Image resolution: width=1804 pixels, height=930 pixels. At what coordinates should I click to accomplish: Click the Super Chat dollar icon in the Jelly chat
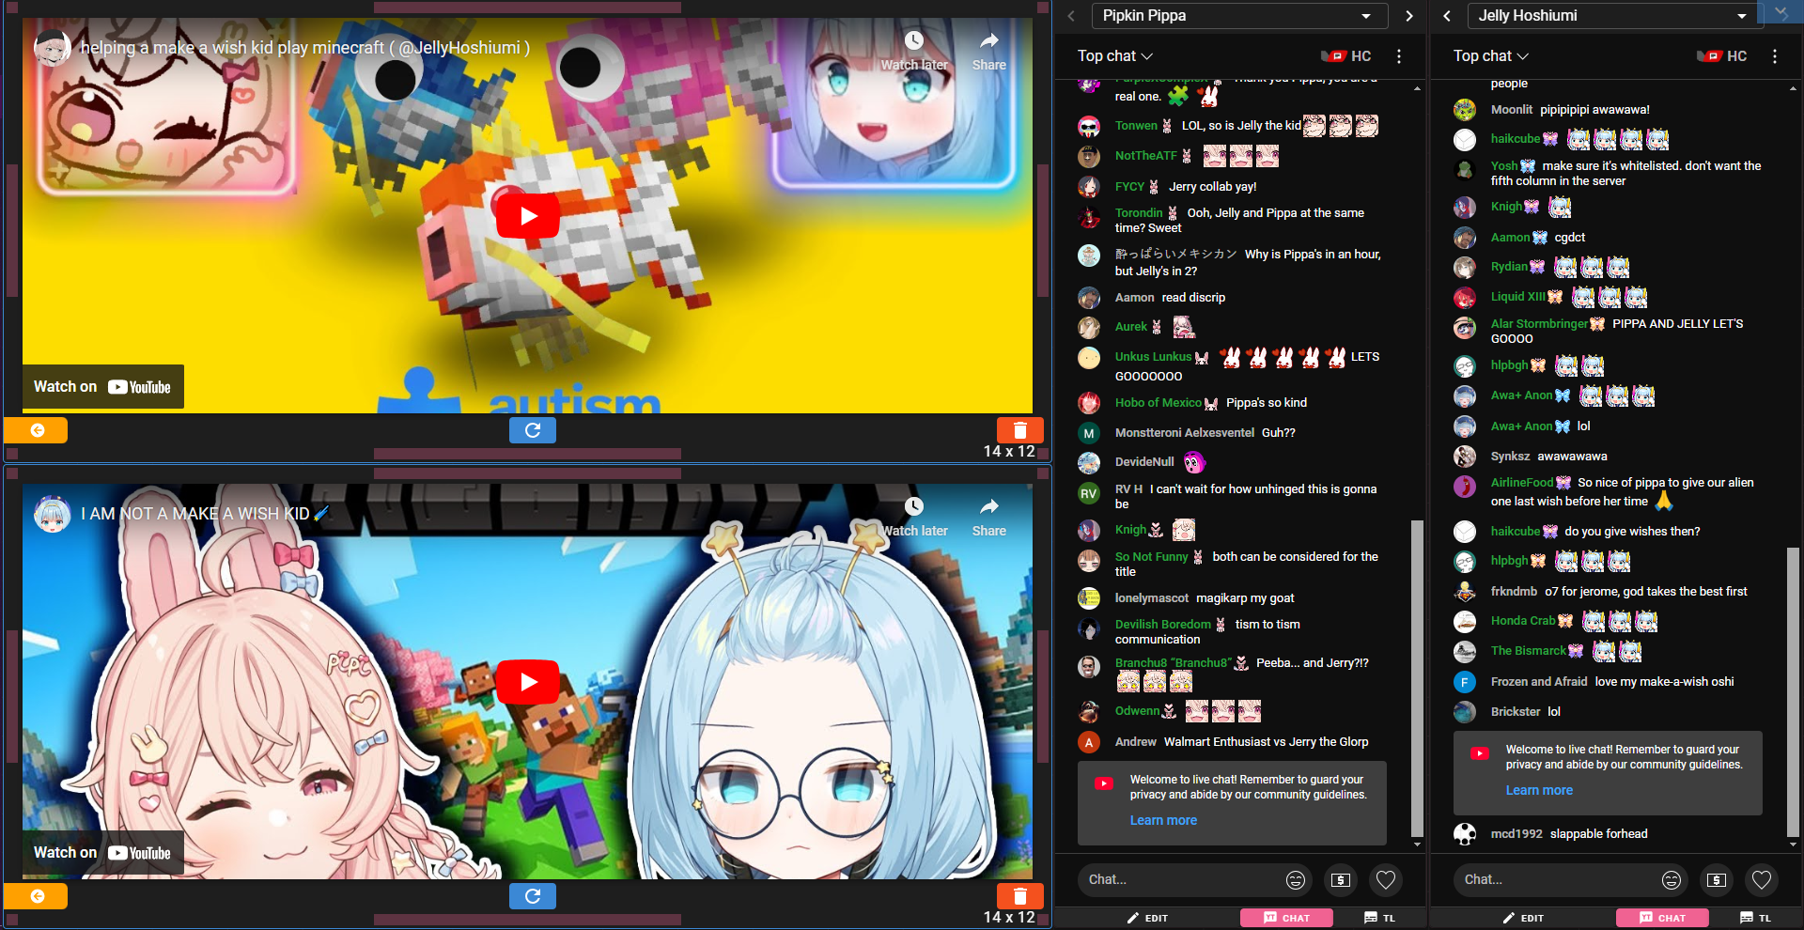tap(1717, 880)
